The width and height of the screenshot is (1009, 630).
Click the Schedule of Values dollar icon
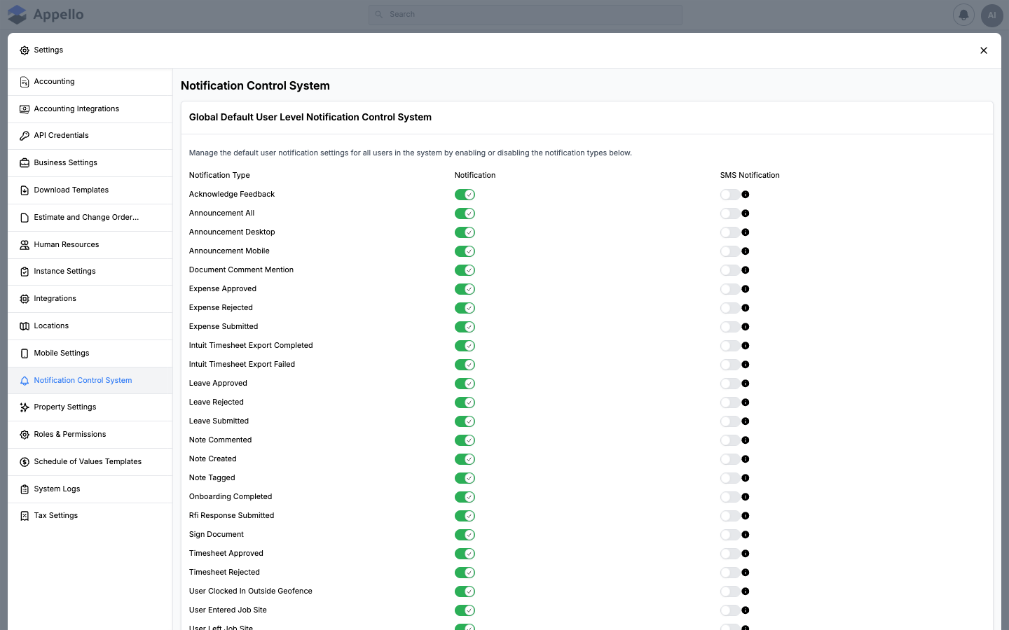pyautogui.click(x=25, y=462)
